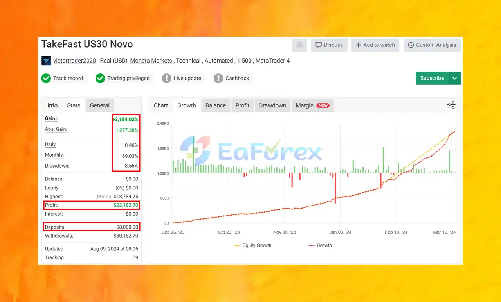The width and height of the screenshot is (501, 302).
Task: Click the Cashback exclamation icon
Action: click(218, 78)
